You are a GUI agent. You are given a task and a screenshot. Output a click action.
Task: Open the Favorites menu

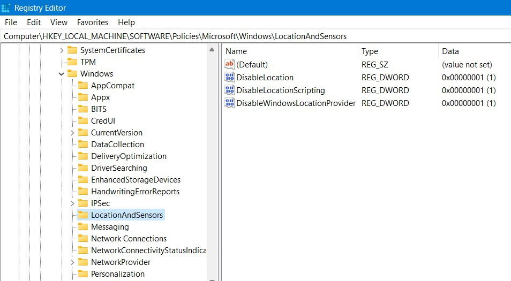93,22
